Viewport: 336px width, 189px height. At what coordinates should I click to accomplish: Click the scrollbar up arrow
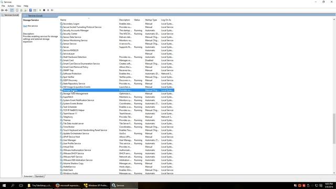334,19
